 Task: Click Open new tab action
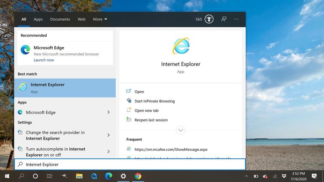(x=146, y=111)
